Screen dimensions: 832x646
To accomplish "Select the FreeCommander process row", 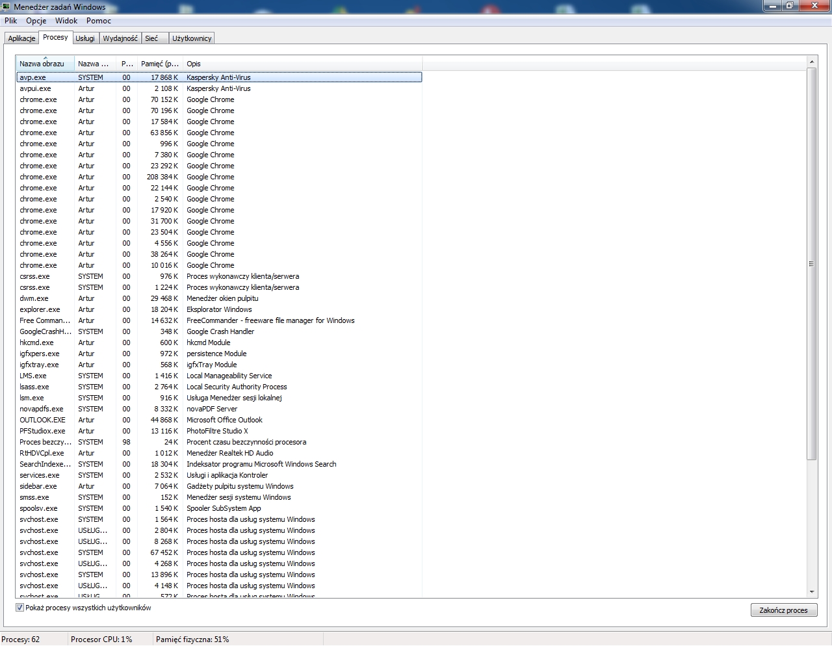I will coord(219,320).
